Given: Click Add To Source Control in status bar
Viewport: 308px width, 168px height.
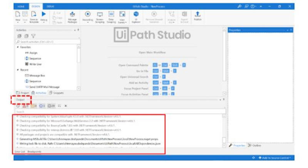Looking at the screenshot, I should pyautogui.click(x=275, y=158).
